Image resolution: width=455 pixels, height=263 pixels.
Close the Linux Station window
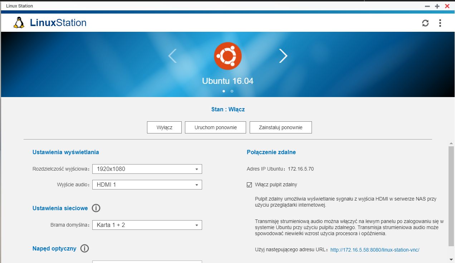(447, 6)
